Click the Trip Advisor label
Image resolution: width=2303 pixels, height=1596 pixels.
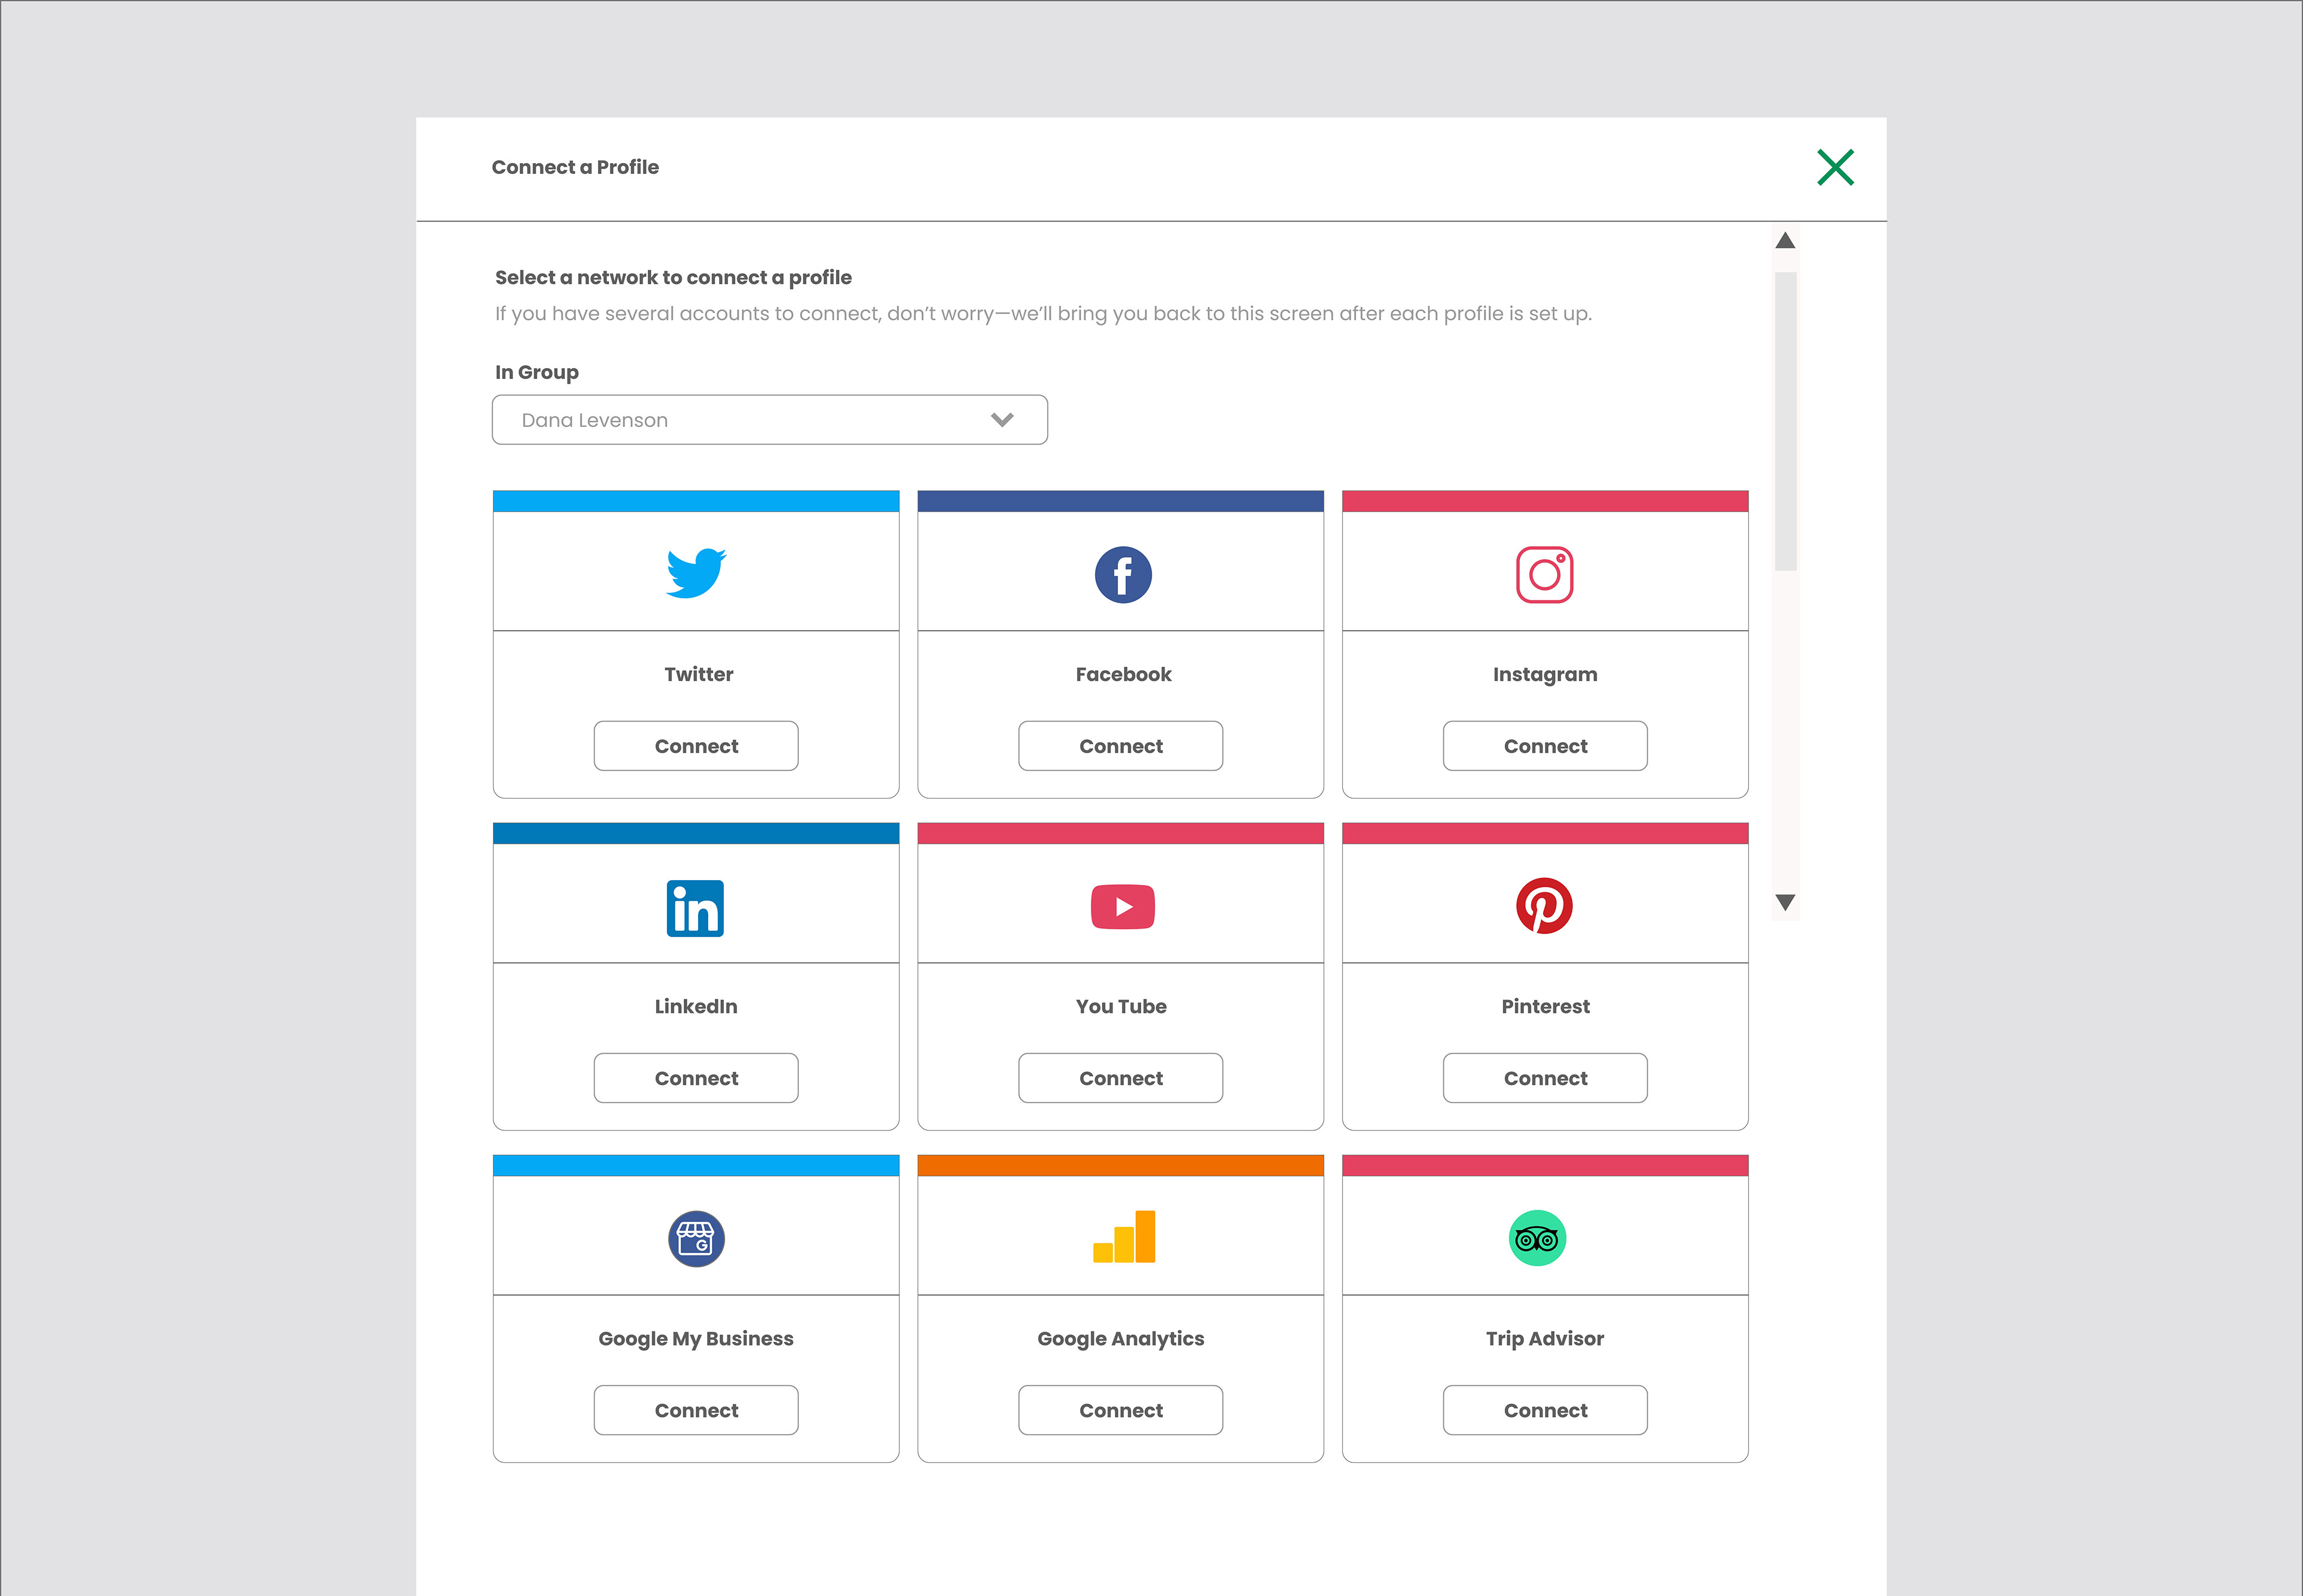(x=1546, y=1339)
